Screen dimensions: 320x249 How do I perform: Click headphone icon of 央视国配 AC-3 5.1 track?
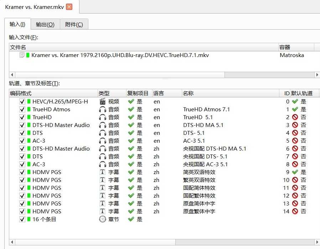(103, 164)
